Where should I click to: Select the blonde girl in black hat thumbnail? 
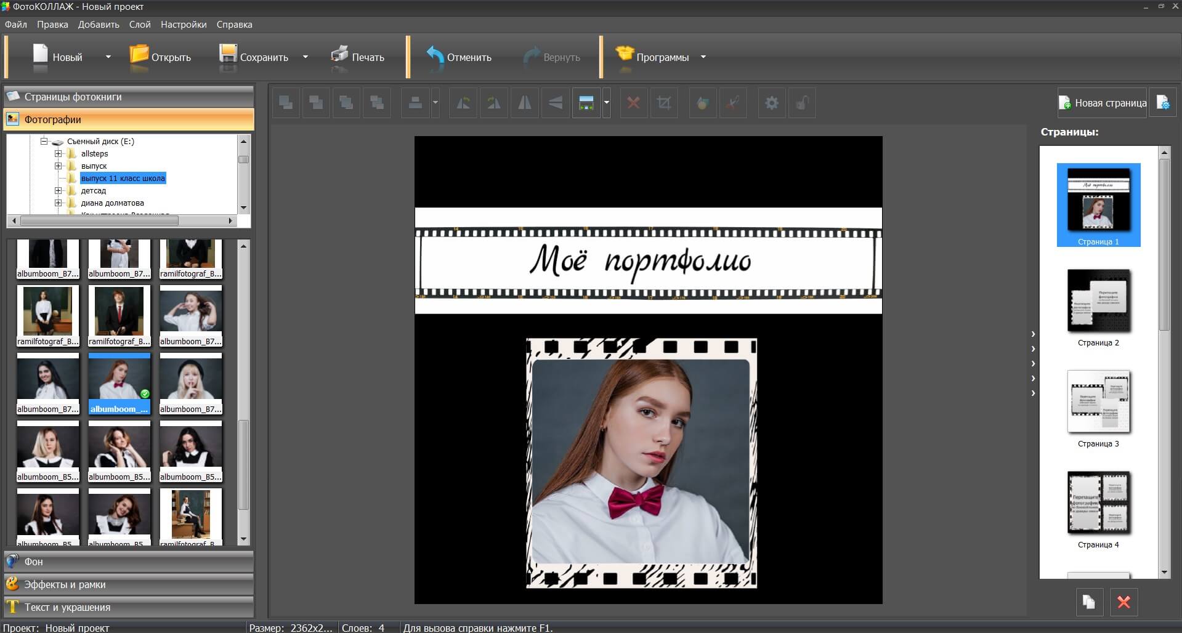191,384
